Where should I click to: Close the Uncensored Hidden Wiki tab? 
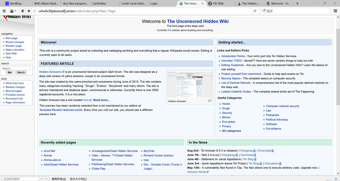203,3
